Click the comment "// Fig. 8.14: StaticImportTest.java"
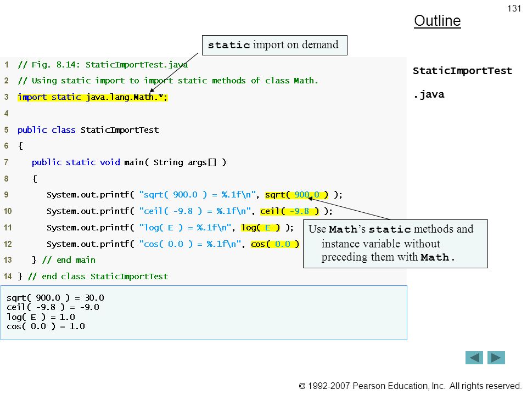 pos(103,65)
